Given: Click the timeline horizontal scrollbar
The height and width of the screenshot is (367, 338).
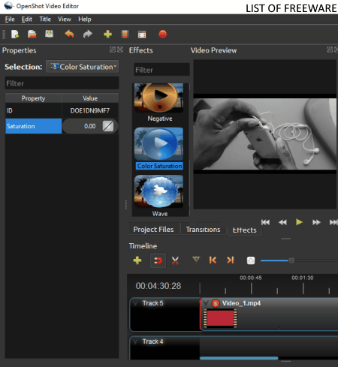Looking at the screenshot, I should pos(239,358).
